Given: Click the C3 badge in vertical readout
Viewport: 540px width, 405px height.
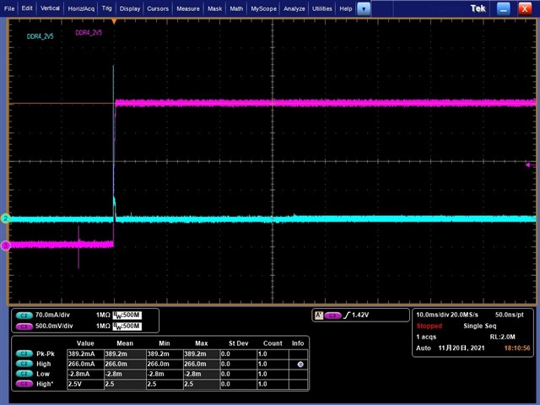Looking at the screenshot, I should click(x=24, y=327).
